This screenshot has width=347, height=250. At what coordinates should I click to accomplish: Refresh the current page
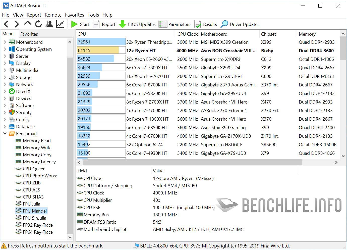coord(38,24)
